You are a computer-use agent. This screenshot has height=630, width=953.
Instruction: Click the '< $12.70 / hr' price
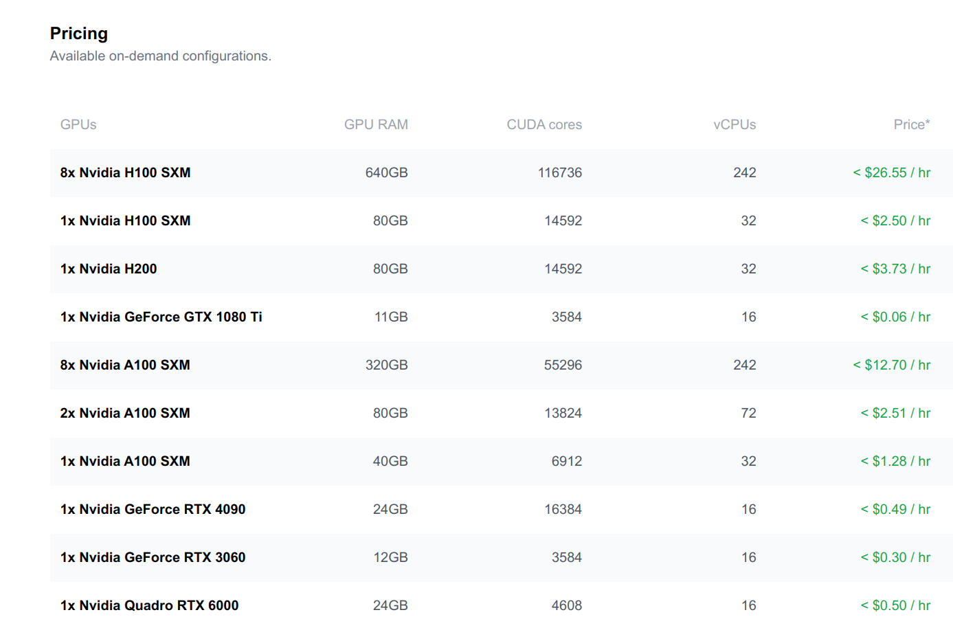(x=892, y=365)
